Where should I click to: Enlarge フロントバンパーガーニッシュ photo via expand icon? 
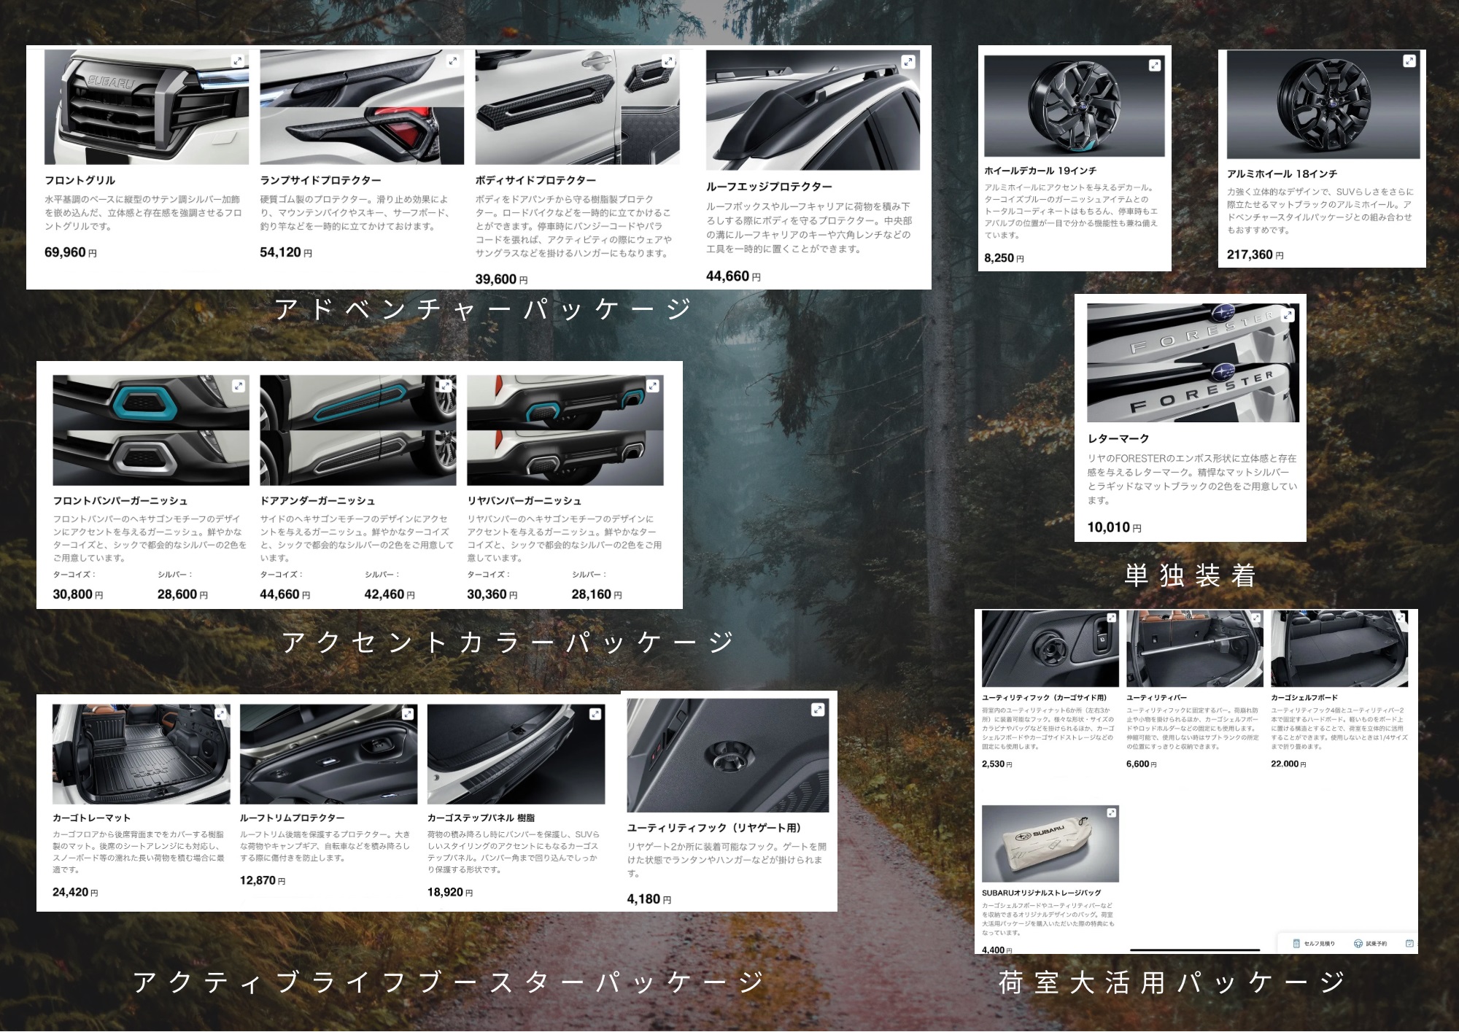(x=238, y=386)
